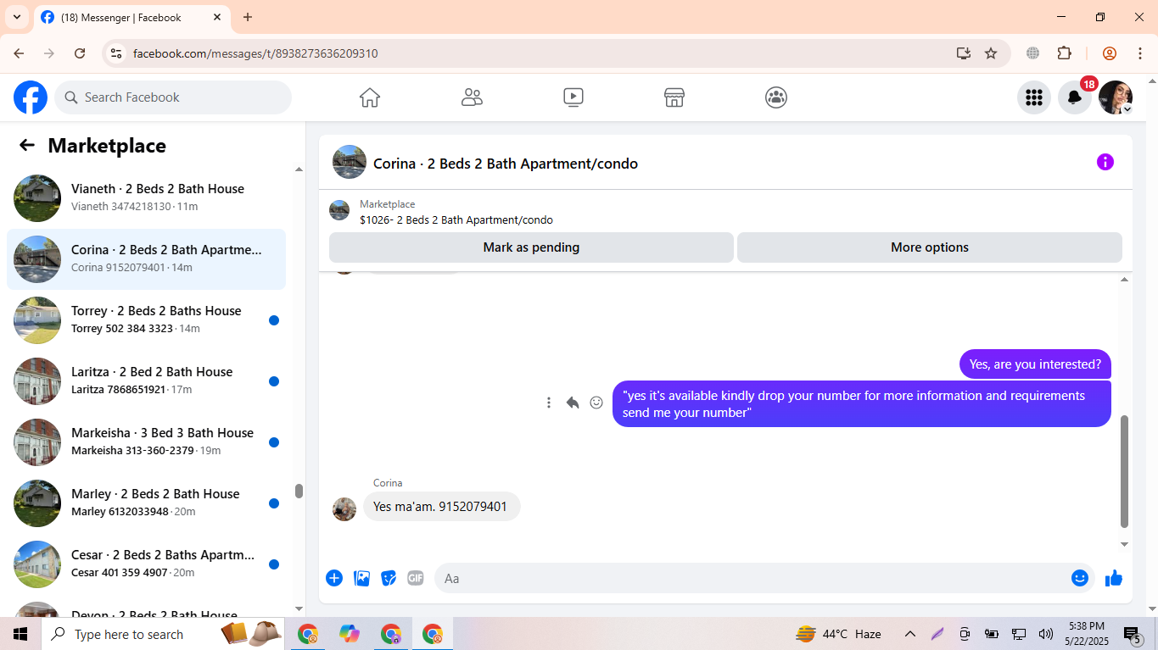This screenshot has height=650, width=1158.
Task: Open Torrey 2 Beds 2 Baths House chat
Action: pos(146,319)
